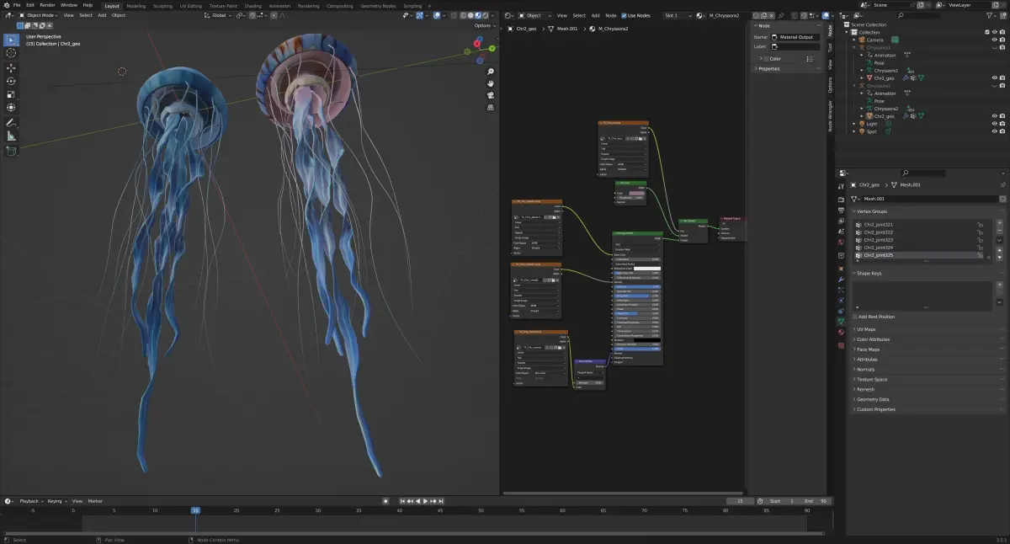1010x544 pixels.
Task: Switch to the Shading workspace tab
Action: point(253,5)
